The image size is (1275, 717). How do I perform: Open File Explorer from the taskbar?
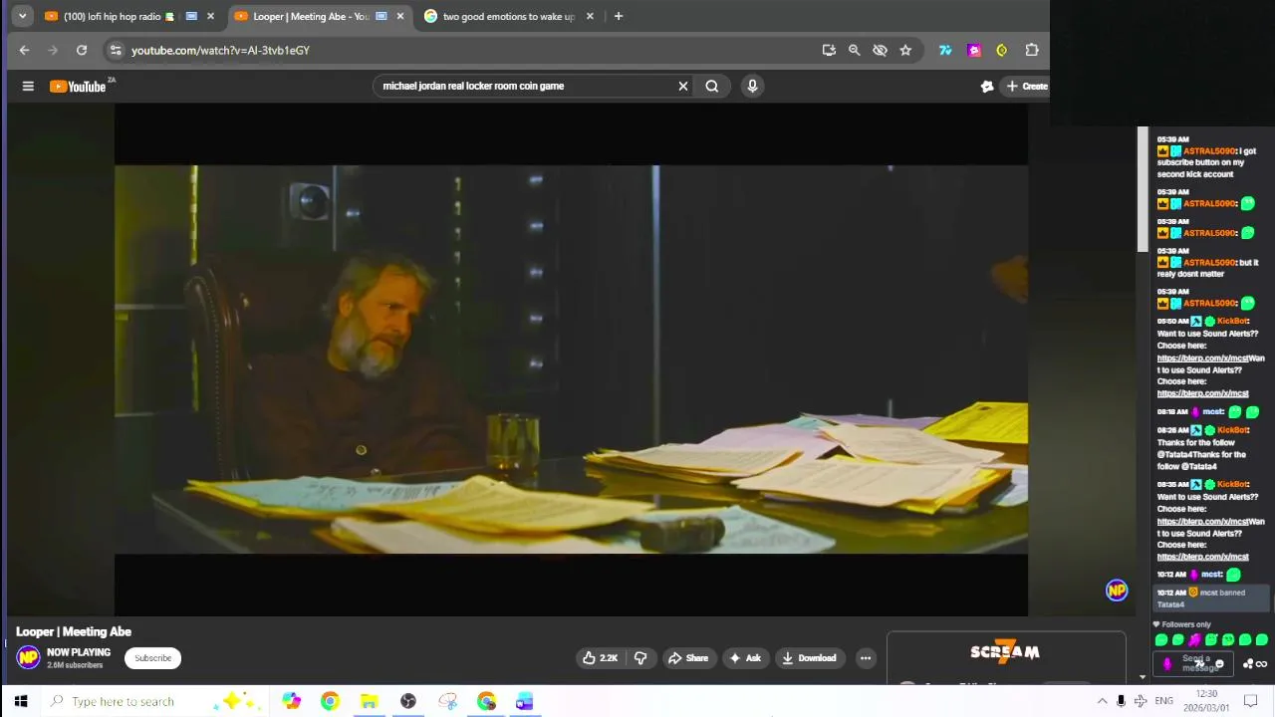tap(369, 701)
